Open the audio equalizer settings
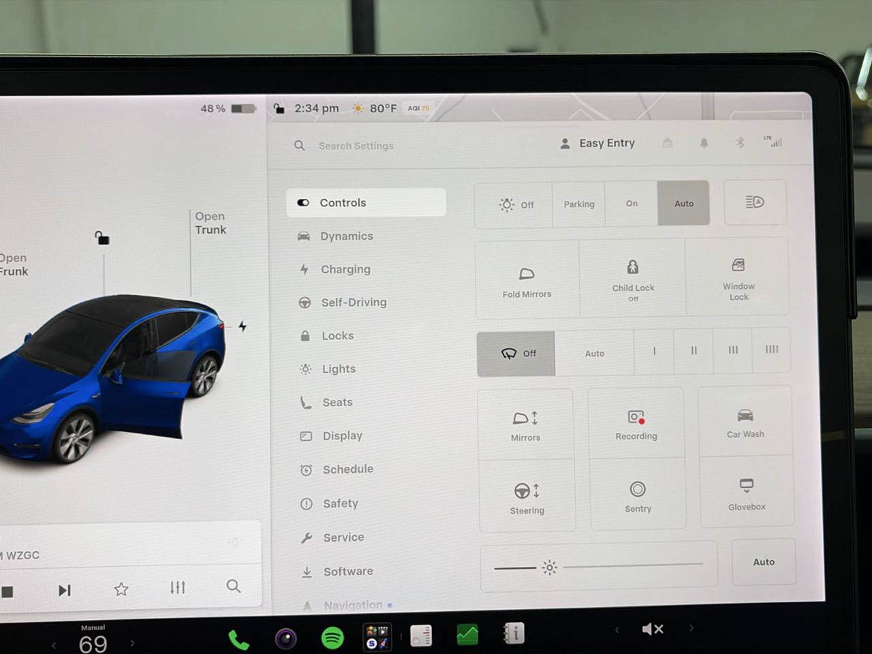Viewport: 872px width, 654px height. [x=178, y=587]
